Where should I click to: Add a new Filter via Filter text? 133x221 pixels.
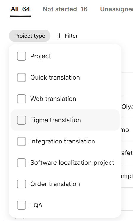[71, 36]
